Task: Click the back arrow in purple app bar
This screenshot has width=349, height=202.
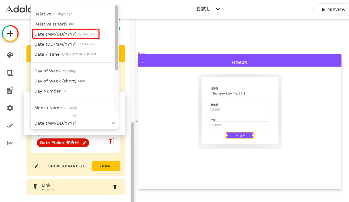Action: point(143,62)
